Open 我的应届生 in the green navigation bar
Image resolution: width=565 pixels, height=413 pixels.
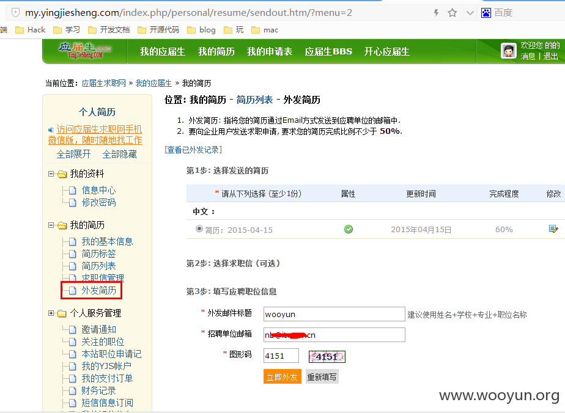tap(163, 51)
